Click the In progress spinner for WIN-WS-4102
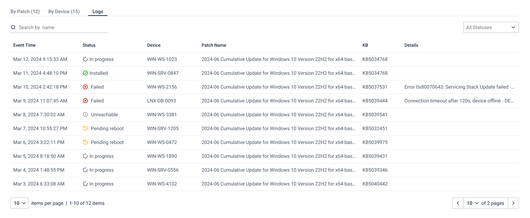 pyautogui.click(x=85, y=184)
